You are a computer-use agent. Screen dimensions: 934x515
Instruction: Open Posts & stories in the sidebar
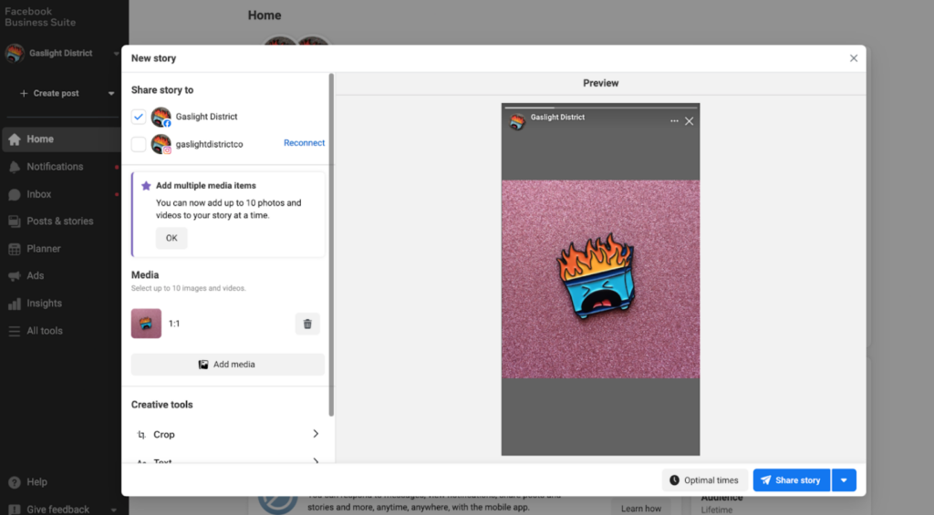point(60,221)
